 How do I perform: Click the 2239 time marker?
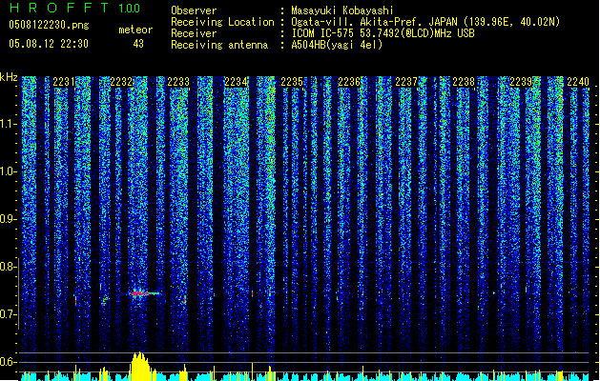[x=521, y=82]
